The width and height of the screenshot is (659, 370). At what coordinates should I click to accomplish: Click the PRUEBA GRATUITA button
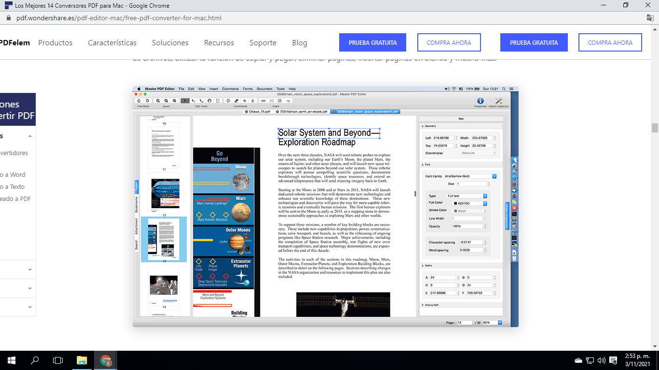click(372, 42)
